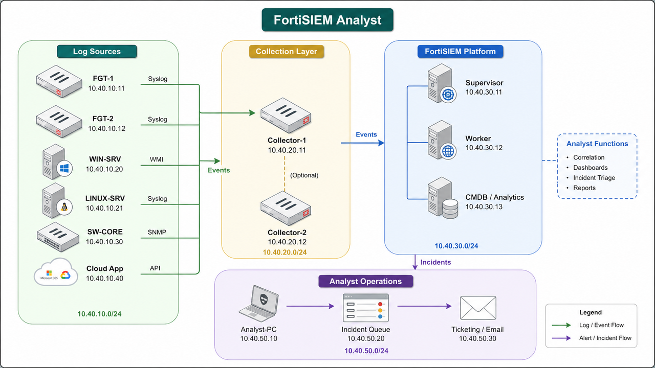Click the subnet label 10.40.20.0/24
Viewport: 655px width, 368px height.
coord(285,252)
